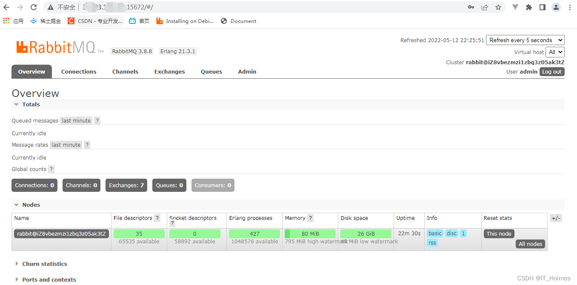The image size is (577, 285).
Task: Click the Queues: 0 count button
Action: click(x=169, y=185)
